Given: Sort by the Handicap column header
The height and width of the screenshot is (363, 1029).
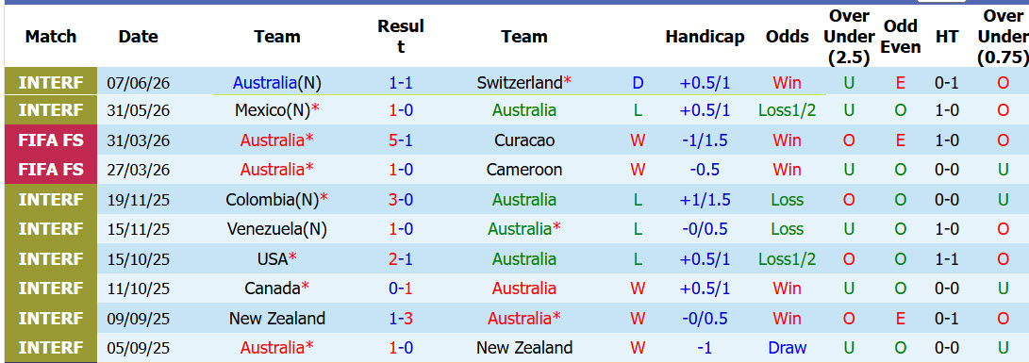Looking at the screenshot, I should coord(705,37).
